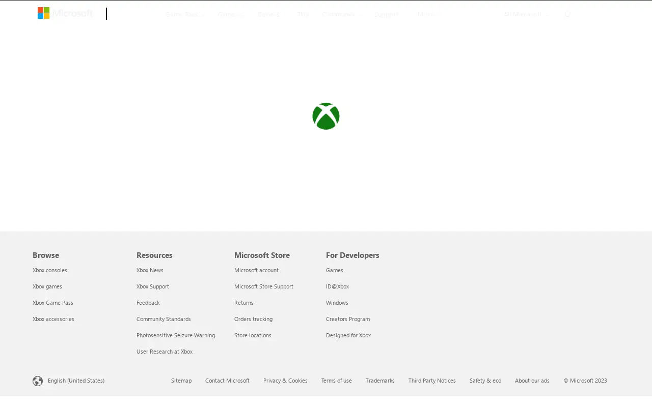View the Photosensitive Seizure Warning

(x=176, y=335)
